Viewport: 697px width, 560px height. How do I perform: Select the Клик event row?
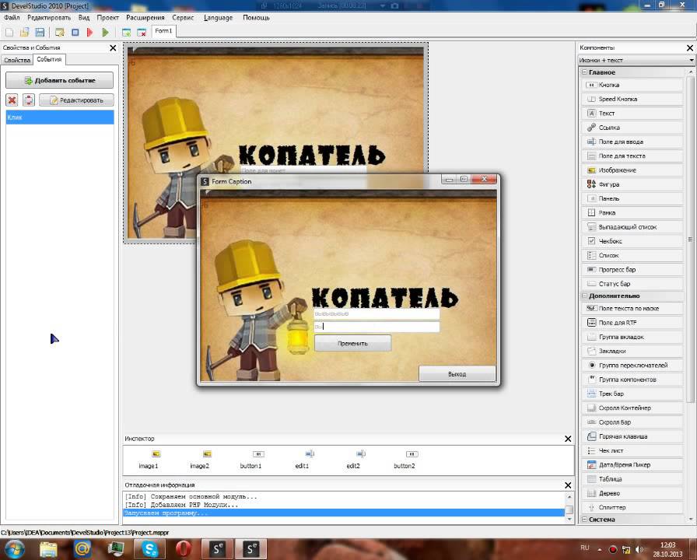pos(60,117)
